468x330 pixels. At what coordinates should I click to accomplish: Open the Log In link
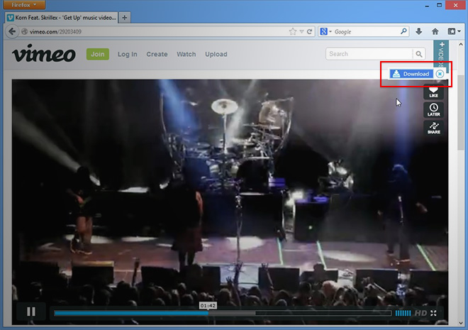[128, 55]
